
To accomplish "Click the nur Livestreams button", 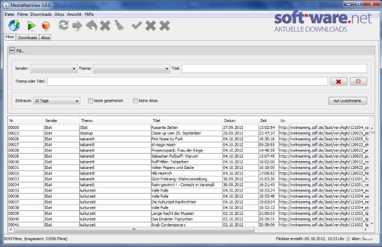I will point(348,101).
